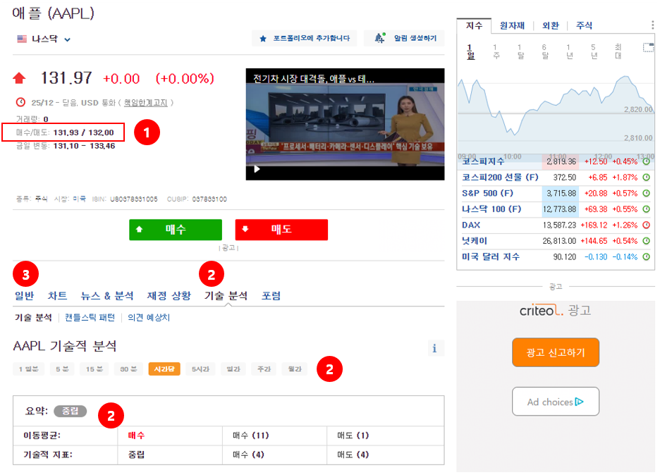
Task: Click the 알림 생성하기 bell icon
Action: pos(379,38)
